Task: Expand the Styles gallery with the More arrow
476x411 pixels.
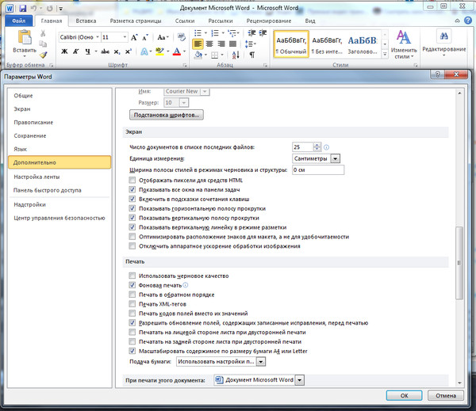Action: pyautogui.click(x=385, y=55)
